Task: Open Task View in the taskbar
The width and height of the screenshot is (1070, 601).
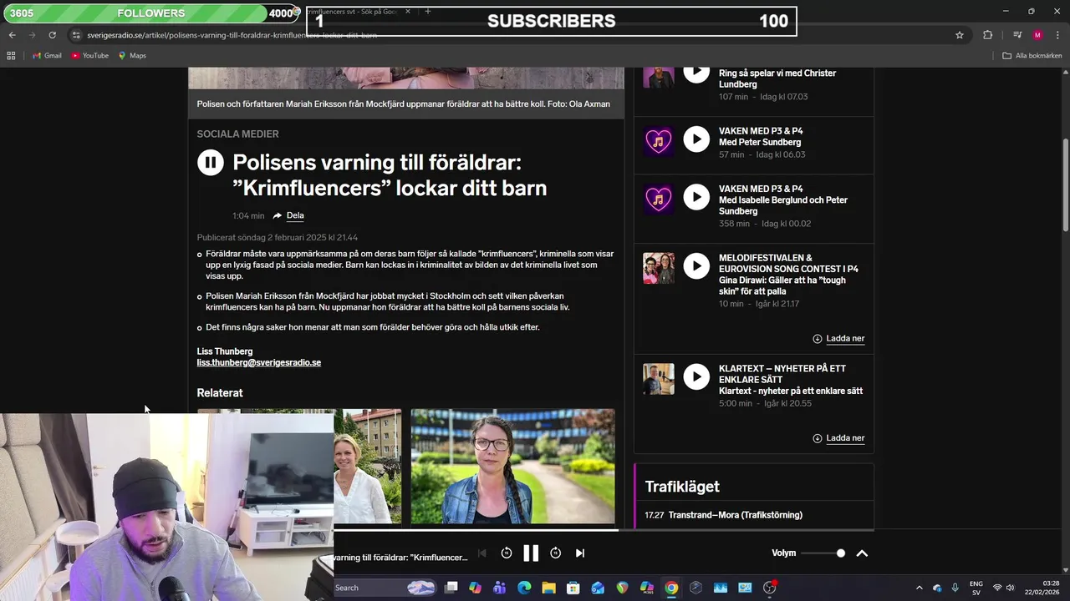Action: [x=451, y=588]
